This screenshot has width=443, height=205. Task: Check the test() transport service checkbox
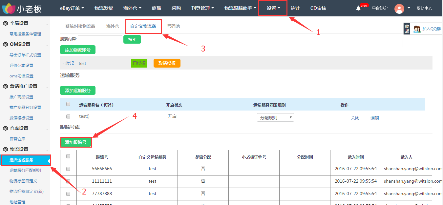68,116
